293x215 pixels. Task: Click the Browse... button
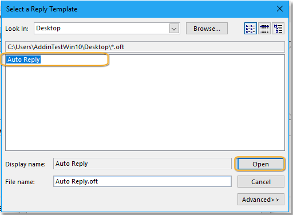pos(207,29)
